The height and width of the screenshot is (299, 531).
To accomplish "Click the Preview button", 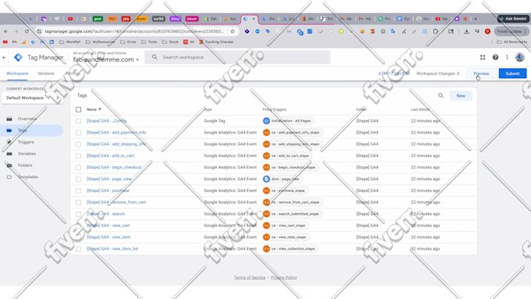I will pos(481,73).
